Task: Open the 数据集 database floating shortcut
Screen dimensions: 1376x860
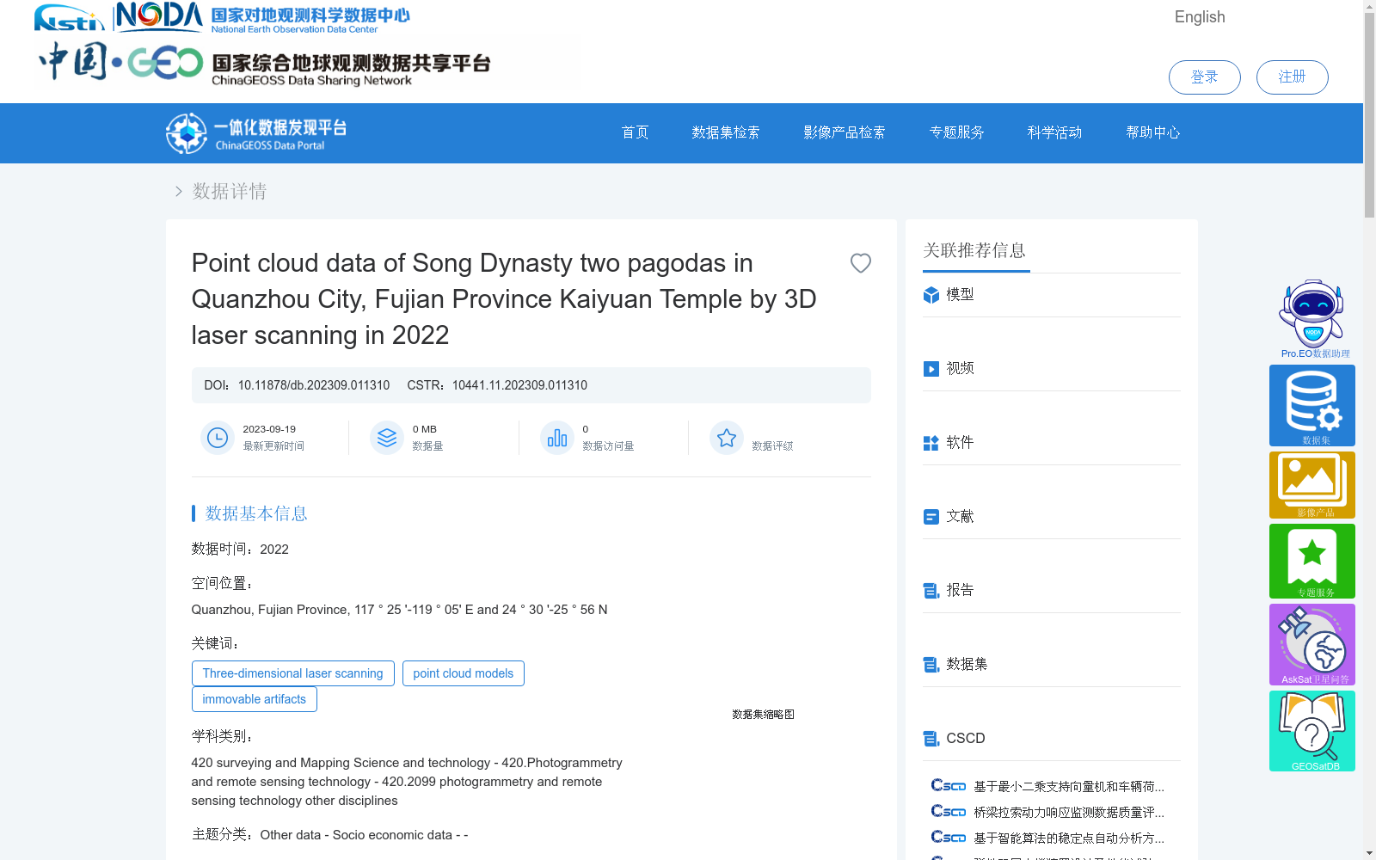Action: click(1312, 405)
